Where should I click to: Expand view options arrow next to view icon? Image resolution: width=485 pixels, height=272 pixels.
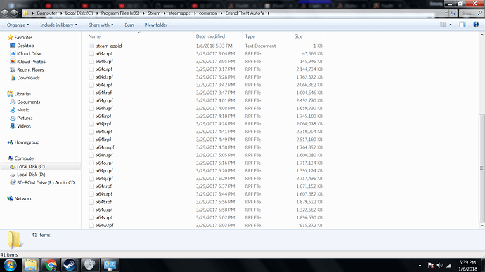pyautogui.click(x=451, y=25)
